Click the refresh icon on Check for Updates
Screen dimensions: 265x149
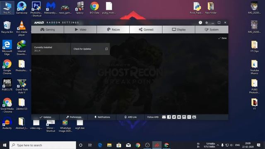pos(106,49)
